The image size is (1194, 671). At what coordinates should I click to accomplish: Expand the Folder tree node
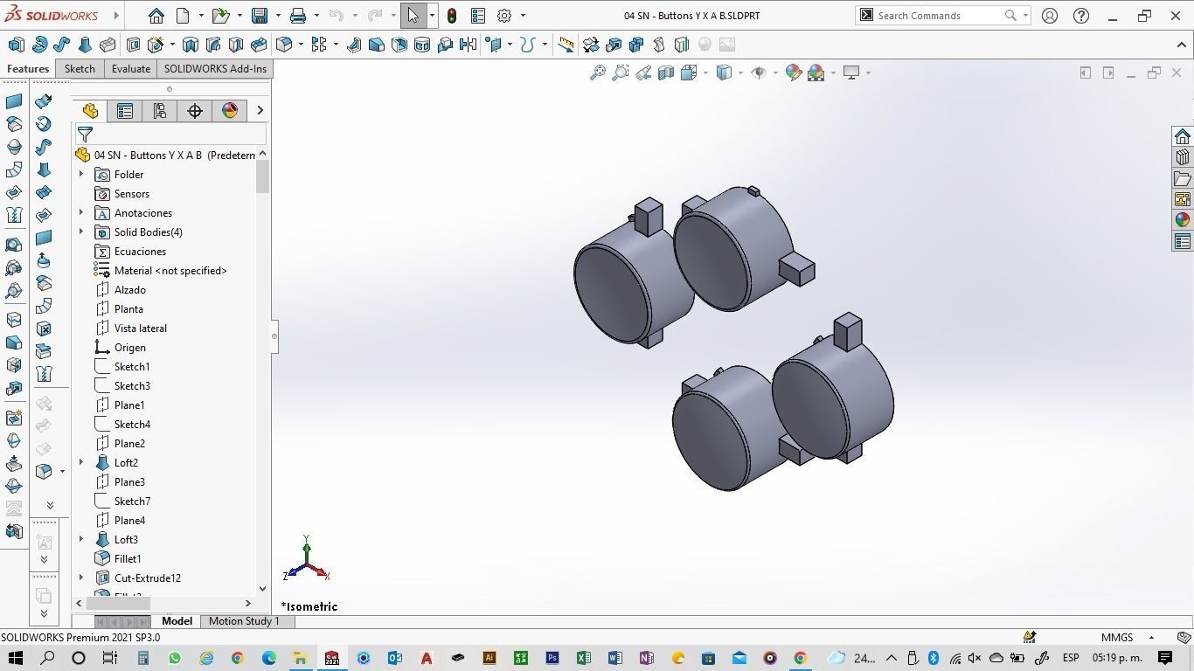[x=81, y=175]
